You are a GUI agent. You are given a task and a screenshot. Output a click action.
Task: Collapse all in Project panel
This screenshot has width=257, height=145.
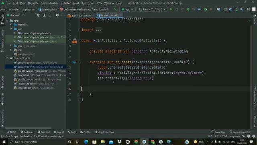pos(50,15)
